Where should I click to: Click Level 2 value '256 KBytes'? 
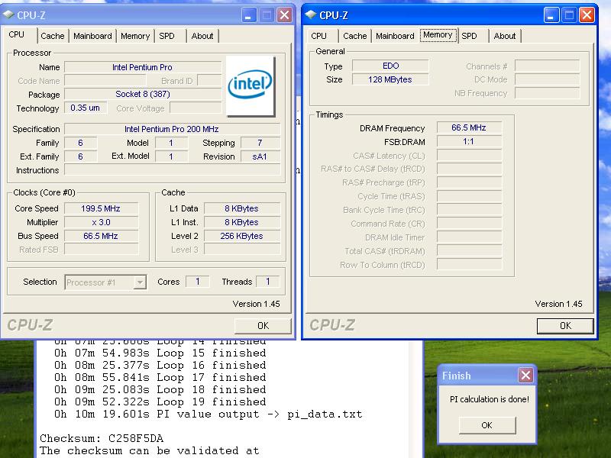pos(241,236)
